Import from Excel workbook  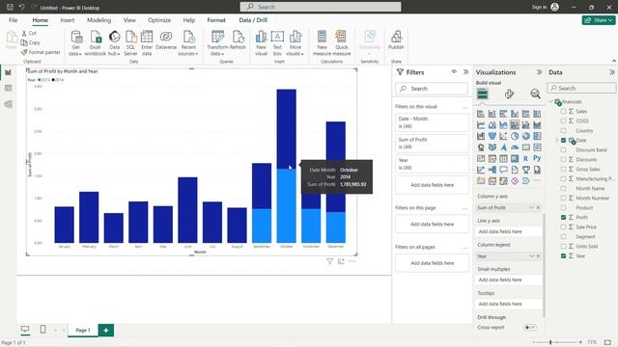[96, 42]
